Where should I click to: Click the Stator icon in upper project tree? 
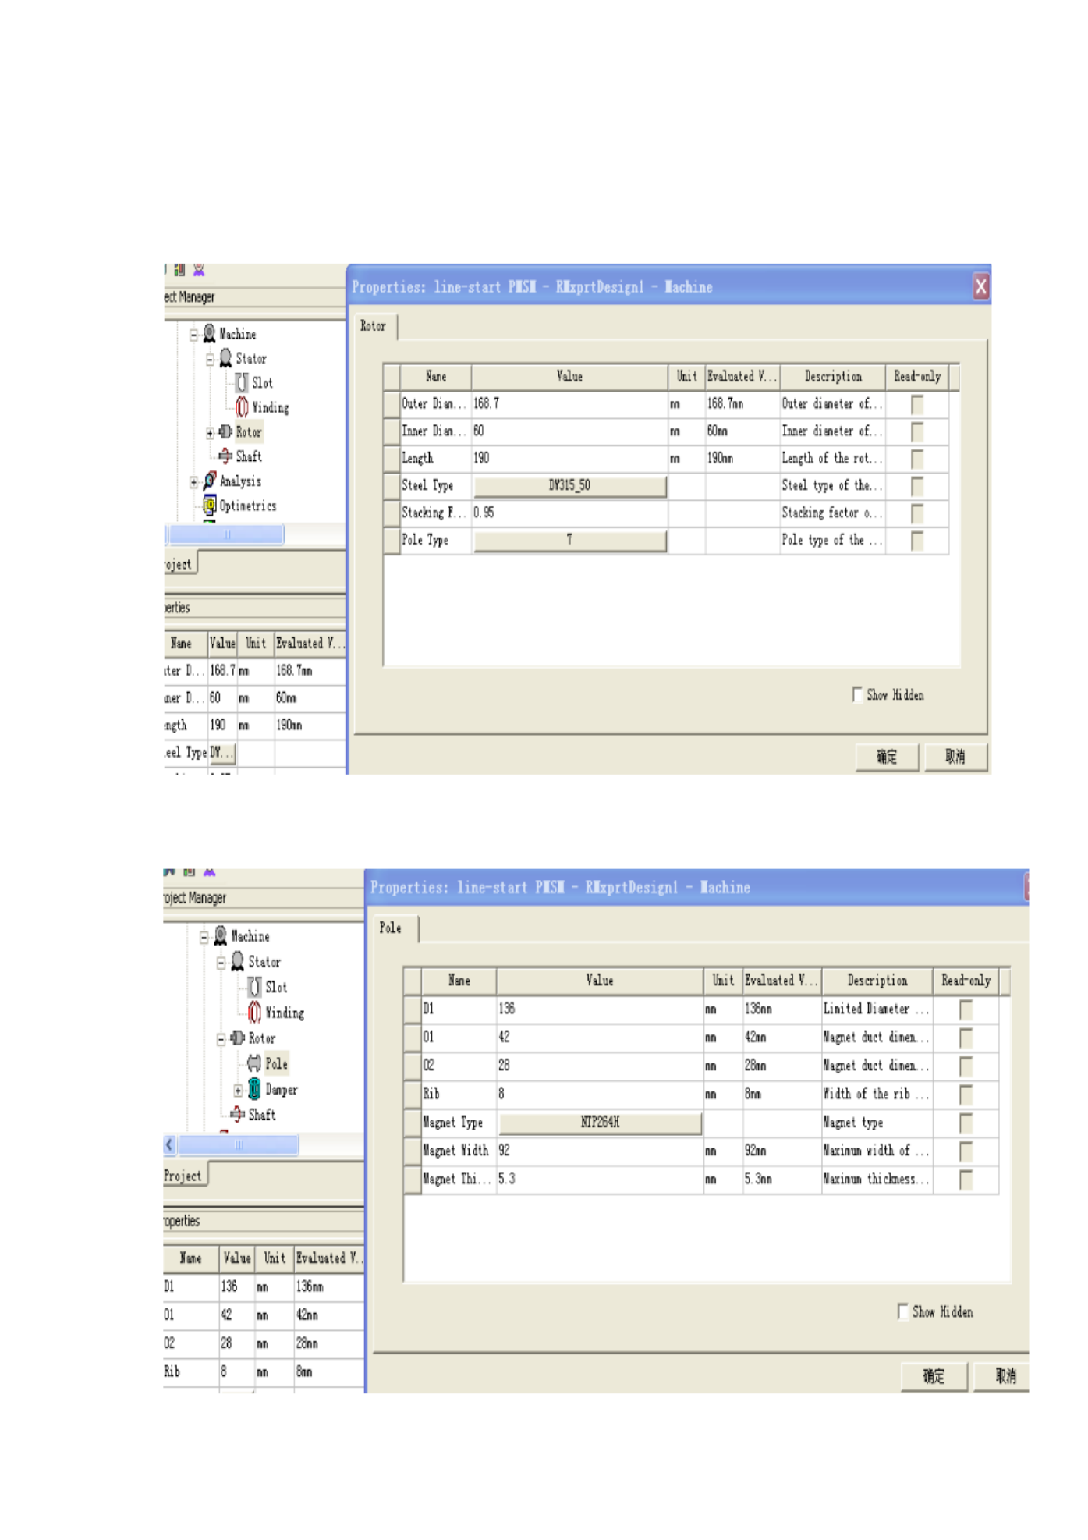(225, 358)
